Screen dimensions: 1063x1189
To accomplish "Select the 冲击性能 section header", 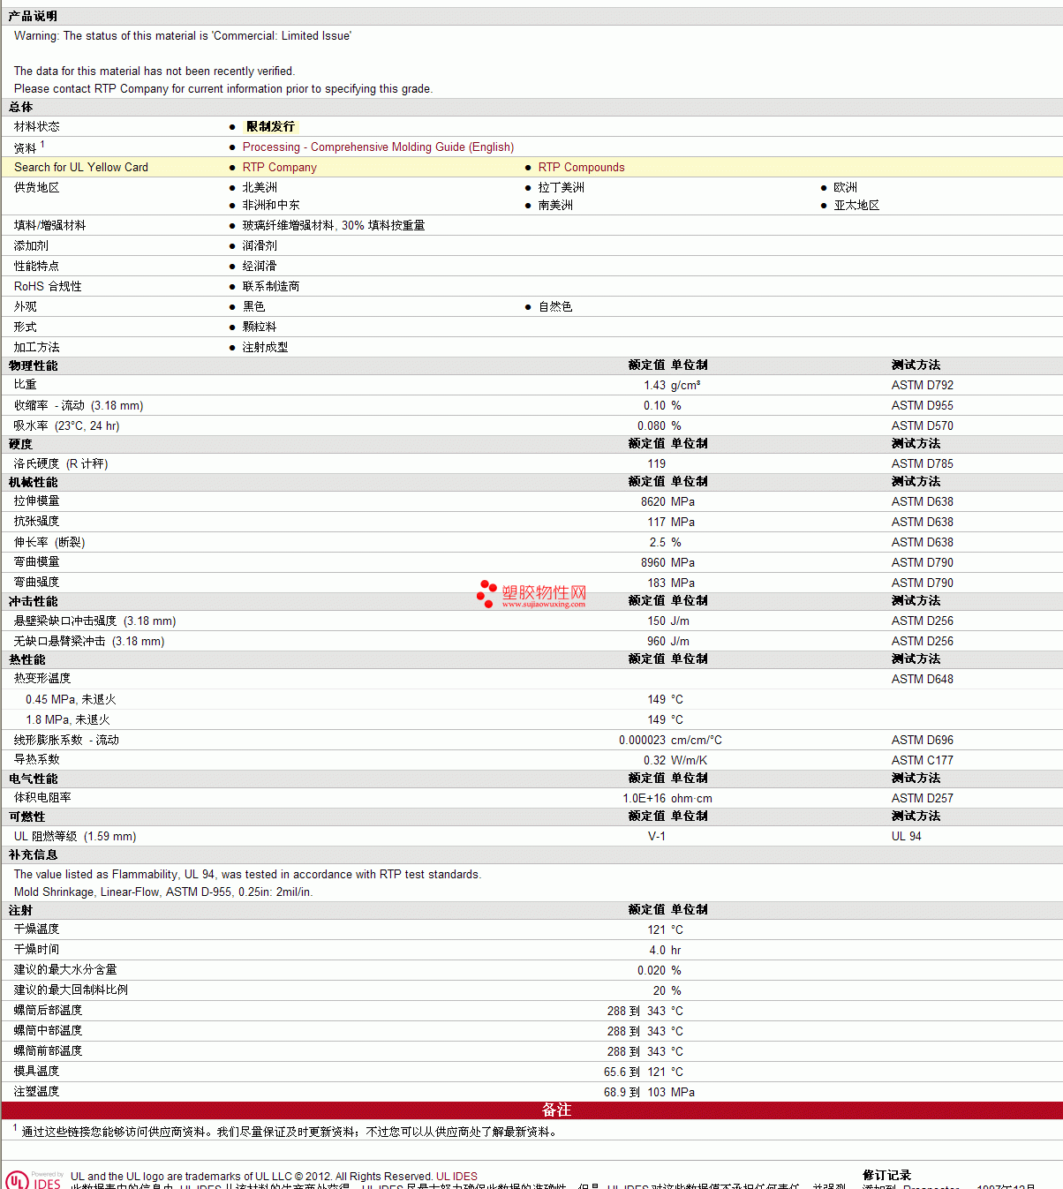I will [33, 602].
